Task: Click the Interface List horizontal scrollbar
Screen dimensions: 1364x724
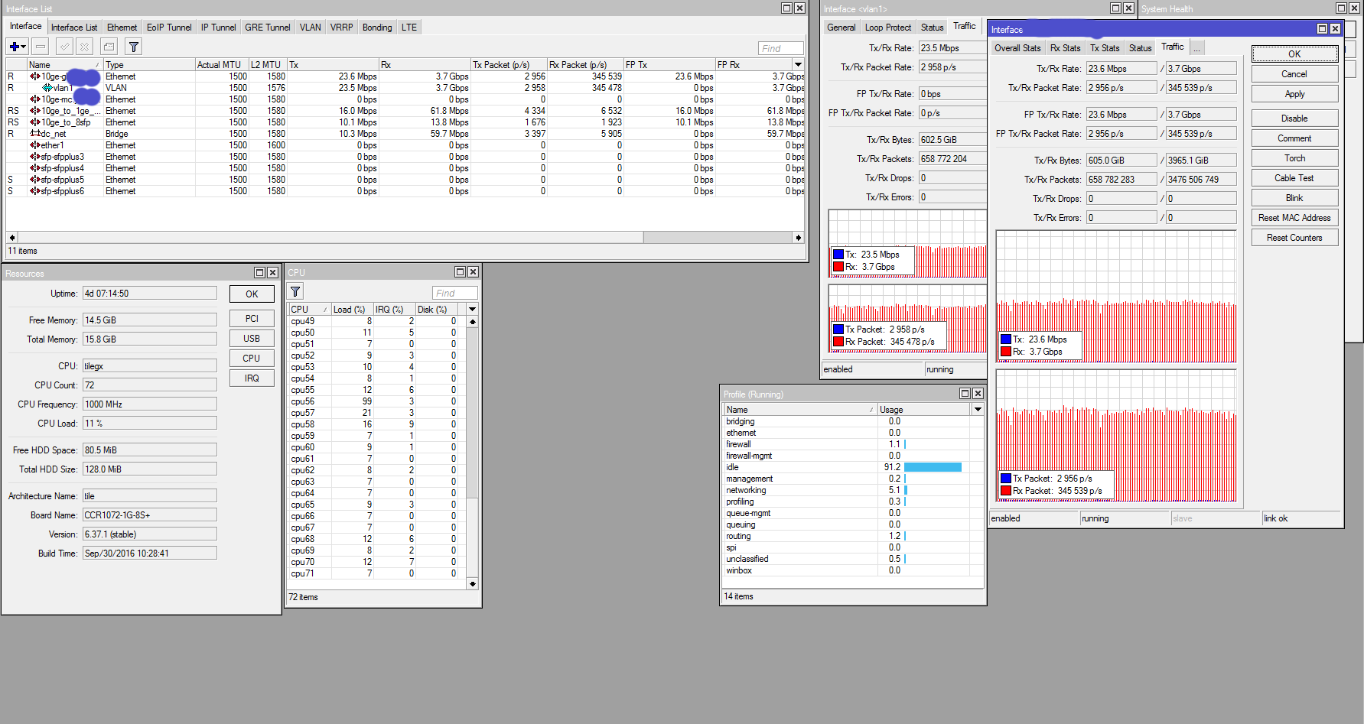Action: (329, 238)
